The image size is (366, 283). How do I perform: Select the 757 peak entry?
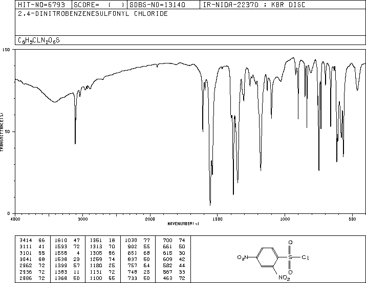coord(139,266)
